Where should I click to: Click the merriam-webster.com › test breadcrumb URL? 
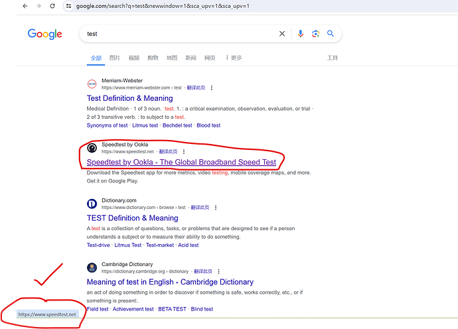click(x=141, y=88)
